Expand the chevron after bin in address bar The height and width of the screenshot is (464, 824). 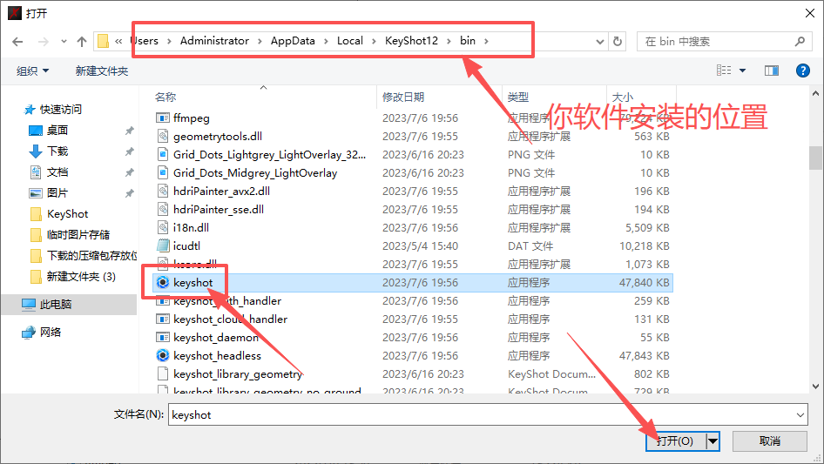click(x=486, y=41)
